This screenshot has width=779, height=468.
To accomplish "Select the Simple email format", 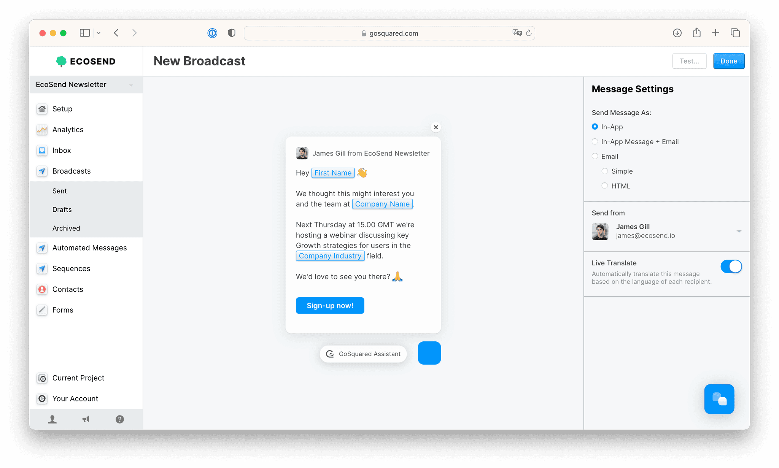I will pos(605,171).
